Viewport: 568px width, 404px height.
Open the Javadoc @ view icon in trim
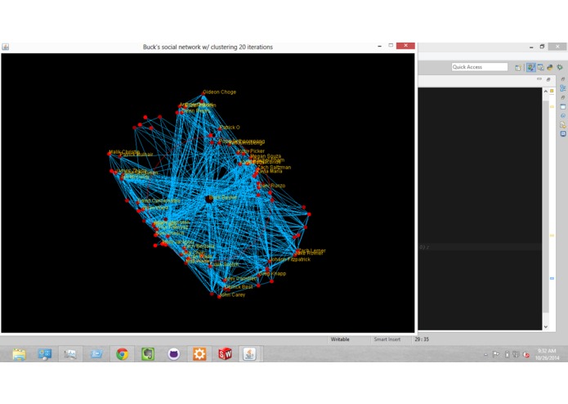coord(562,115)
